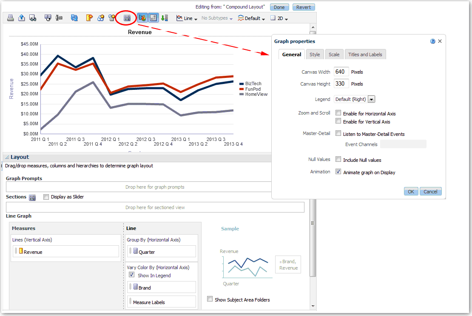Screen dimensions: 472x316
Task: Click the Print this analysis icon
Action: coord(11,18)
